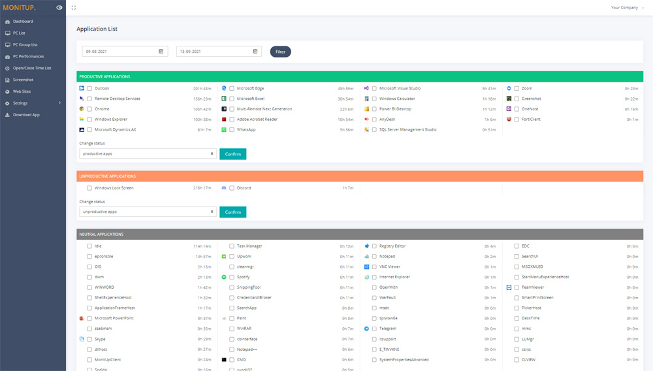This screenshot has width=653, height=371.
Task: Check the SQL Server Management Studio checkbox
Action: coord(374,129)
